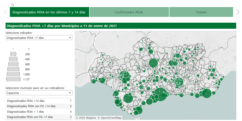The width and height of the screenshot is (242, 121).
Task: Select the 1.137 size legend bubble
Action: click(13, 79)
